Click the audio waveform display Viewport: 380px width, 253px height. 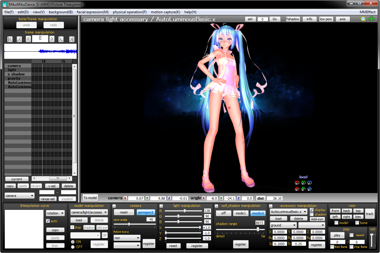click(40, 51)
